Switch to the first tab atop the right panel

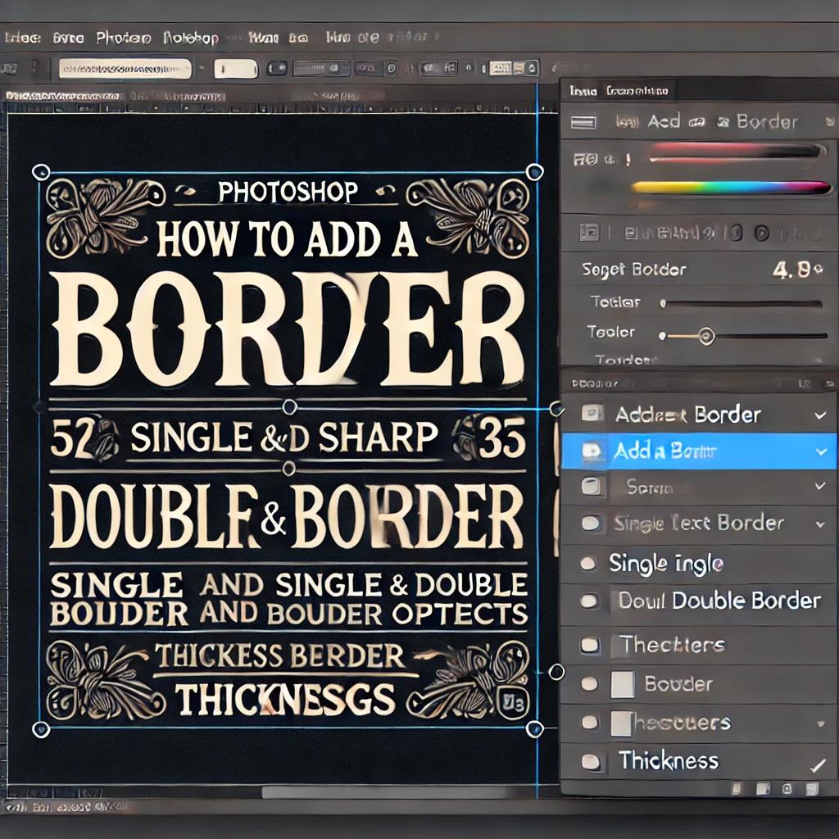pyautogui.click(x=583, y=91)
